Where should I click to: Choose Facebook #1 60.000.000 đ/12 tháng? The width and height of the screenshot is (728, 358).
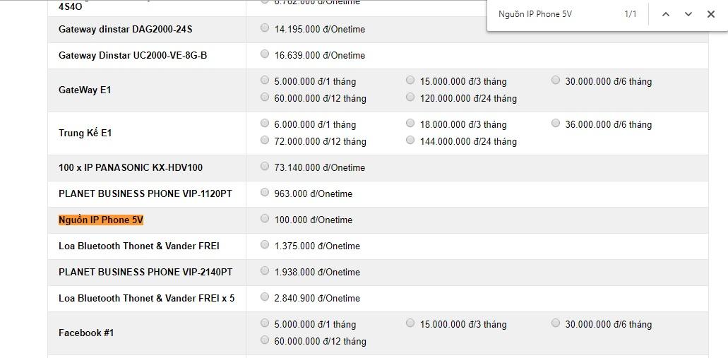[x=265, y=340]
